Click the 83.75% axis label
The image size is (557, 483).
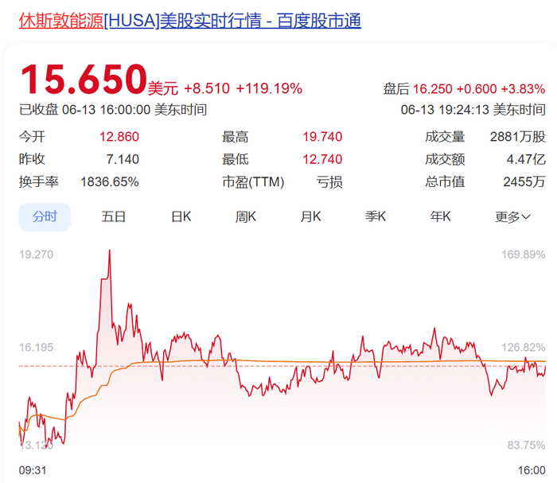(x=526, y=445)
